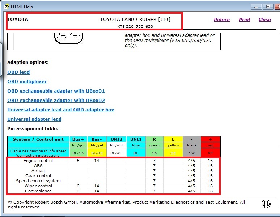Click the TOYOTA LAND CRUISER [J10] title
Image resolution: width=280 pixels, height=217 pixels.
(135, 20)
